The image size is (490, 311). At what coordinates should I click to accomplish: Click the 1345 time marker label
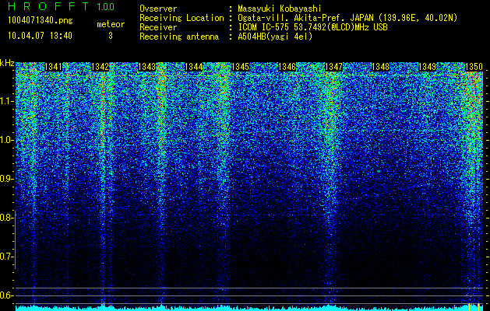240,67
